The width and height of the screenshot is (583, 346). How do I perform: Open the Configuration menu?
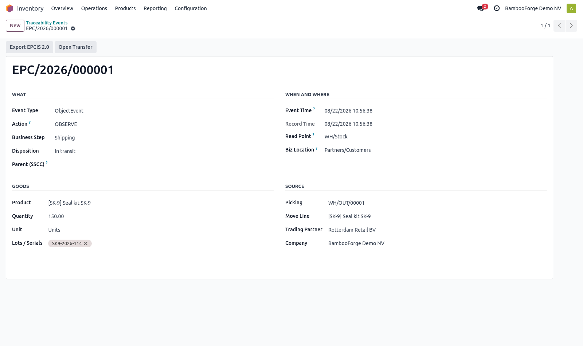tap(191, 8)
